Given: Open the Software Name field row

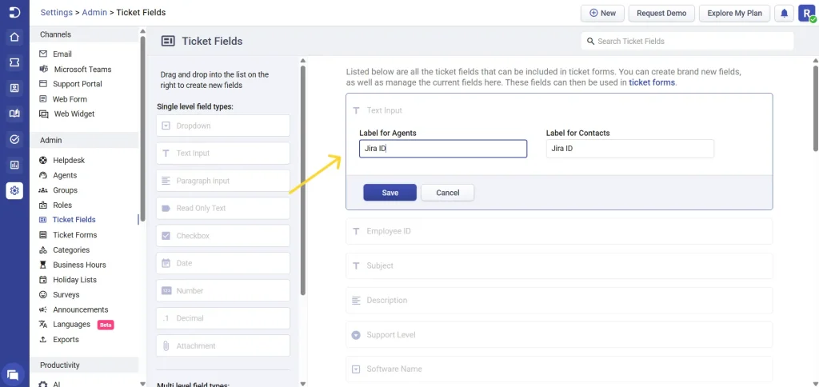Looking at the screenshot, I should [559, 369].
